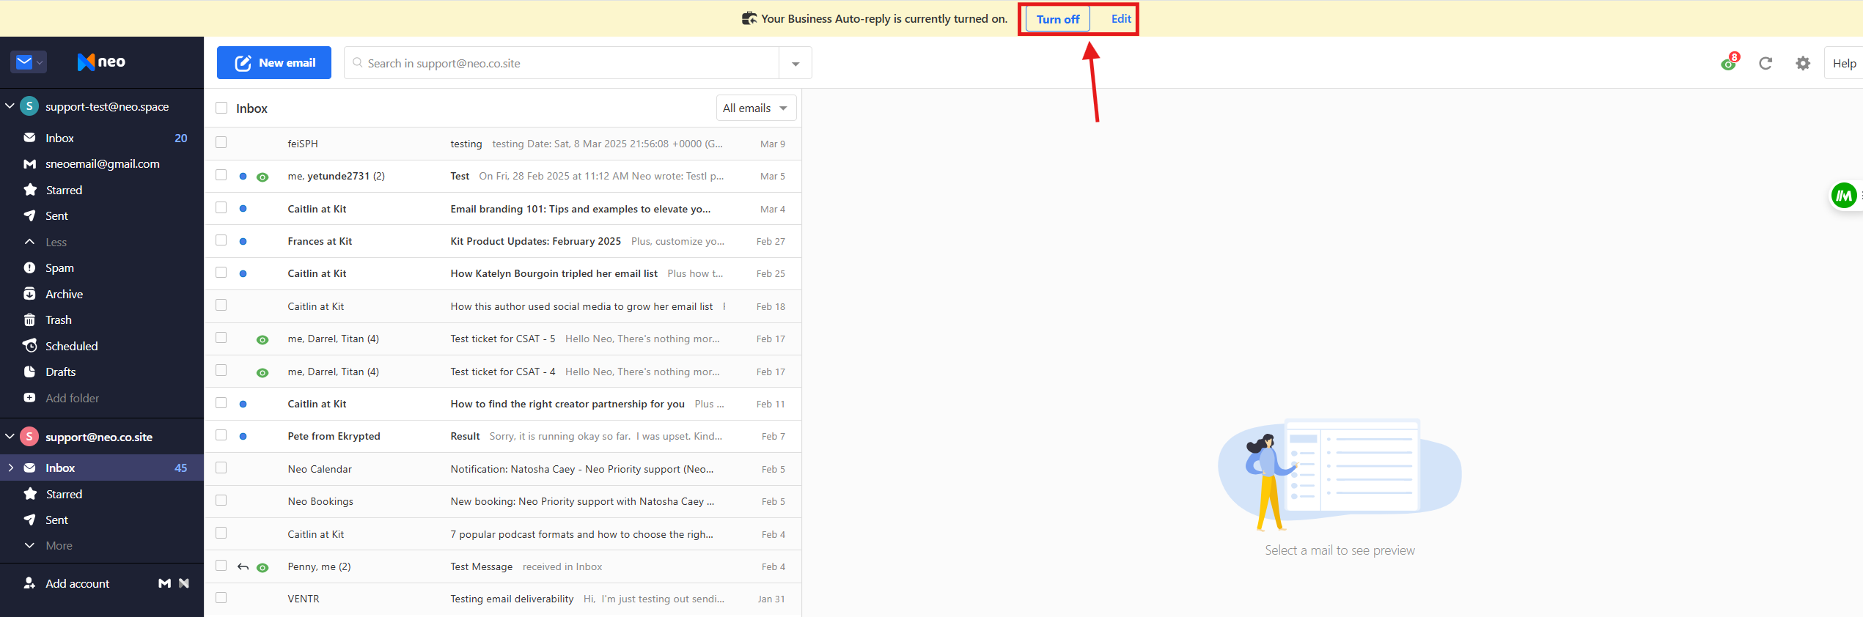
Task: Open the Inbox with 20 unread
Action: click(x=102, y=138)
